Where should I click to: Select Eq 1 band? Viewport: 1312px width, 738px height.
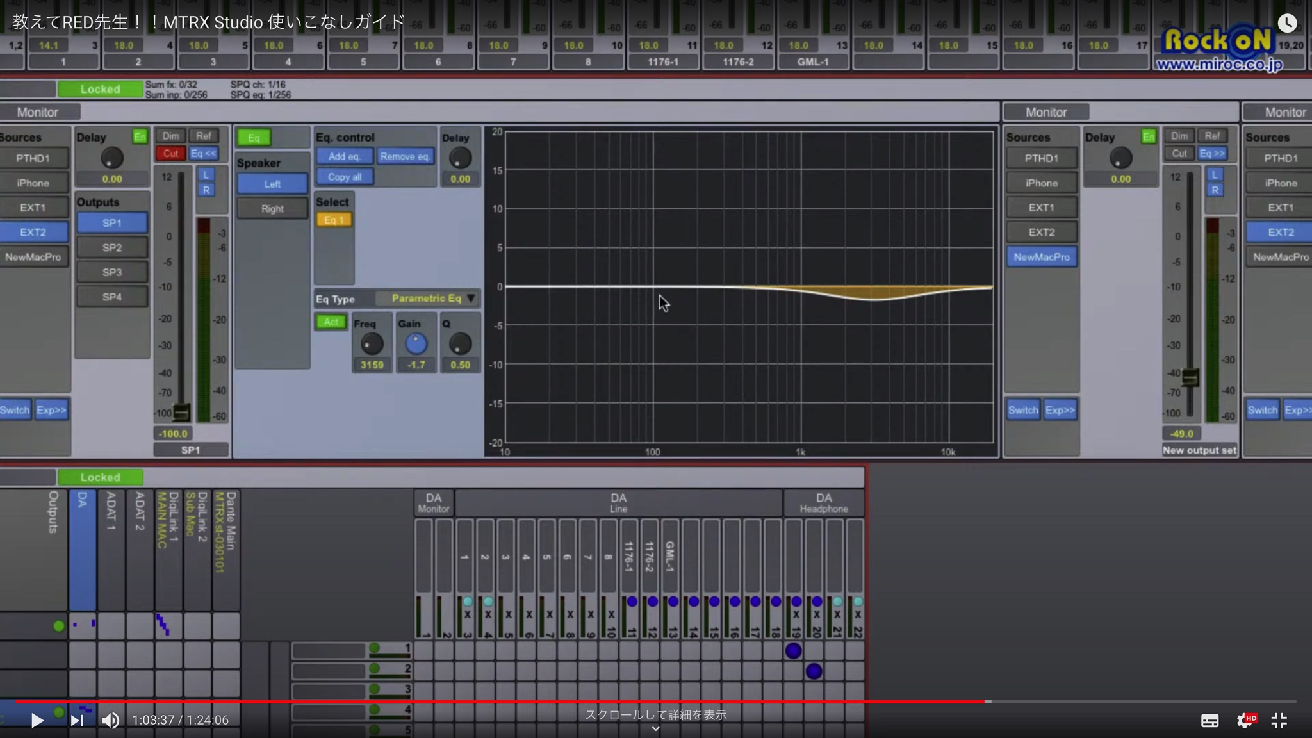click(334, 220)
